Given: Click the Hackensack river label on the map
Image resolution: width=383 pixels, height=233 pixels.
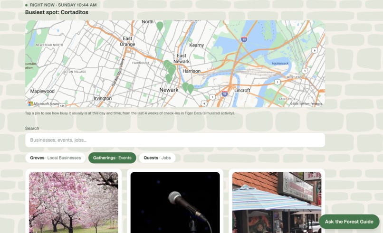Looking at the screenshot, I should 280,64.
